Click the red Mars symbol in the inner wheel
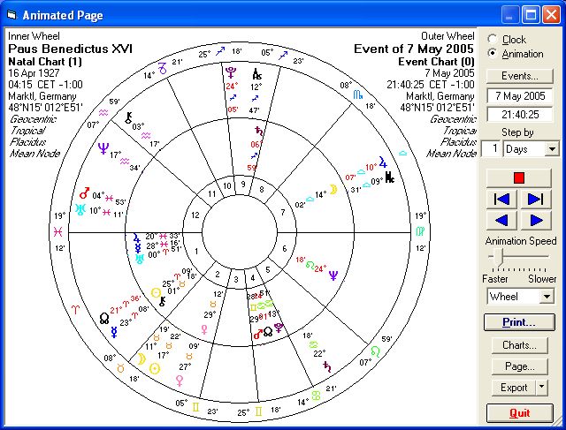The width and height of the screenshot is (566, 430). point(85,192)
